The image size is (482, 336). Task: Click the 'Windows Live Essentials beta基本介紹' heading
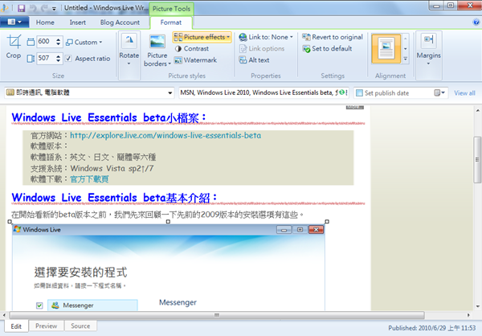(x=114, y=198)
